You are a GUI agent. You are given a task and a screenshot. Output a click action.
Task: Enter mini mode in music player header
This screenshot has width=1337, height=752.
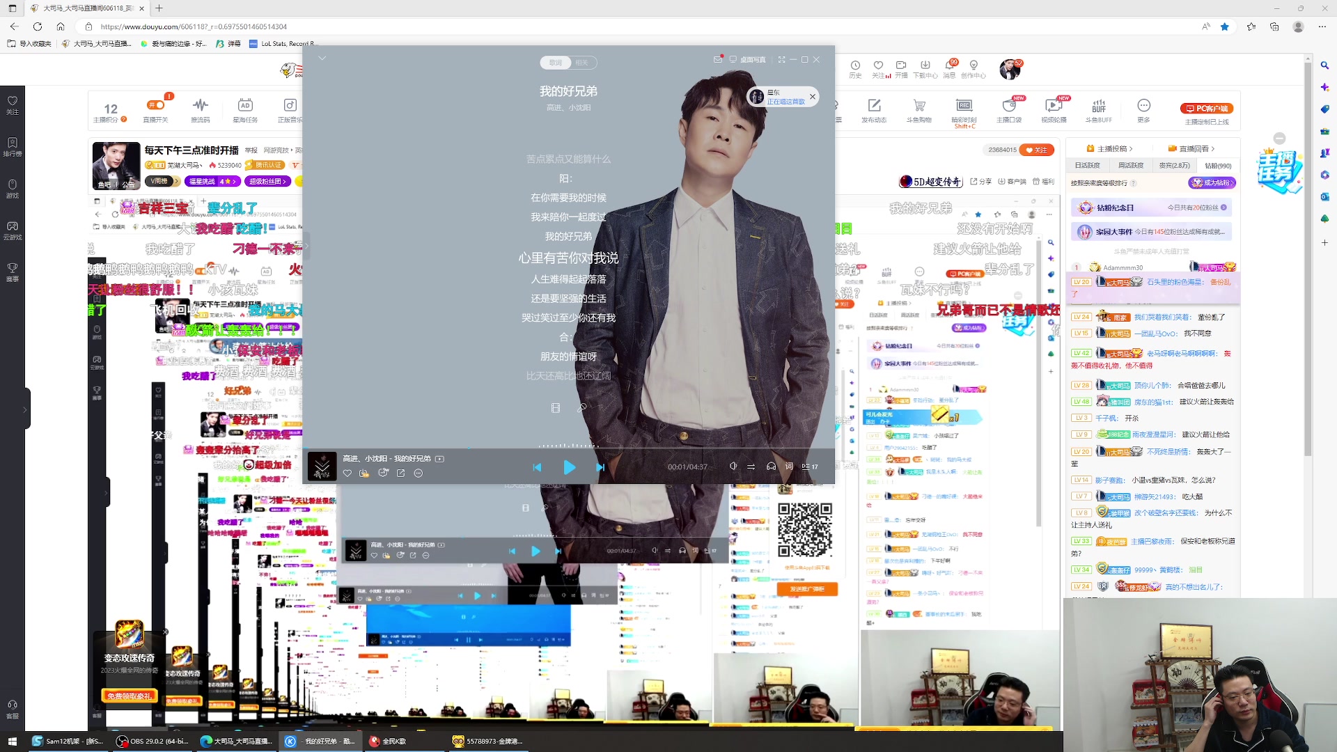tap(782, 60)
